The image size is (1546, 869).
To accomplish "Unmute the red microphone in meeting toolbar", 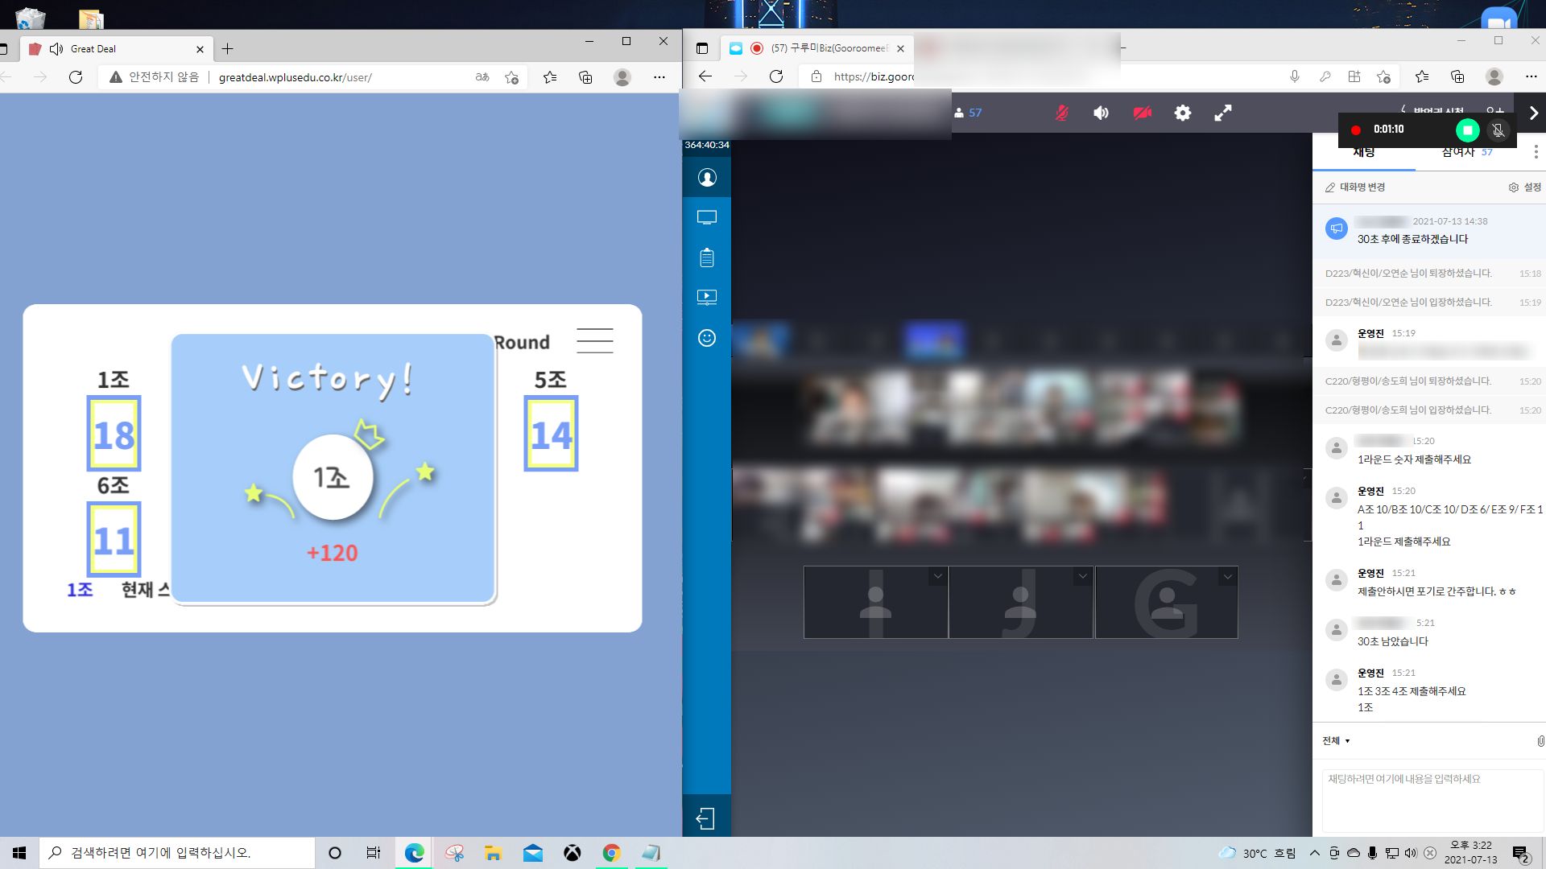I will tap(1062, 113).
